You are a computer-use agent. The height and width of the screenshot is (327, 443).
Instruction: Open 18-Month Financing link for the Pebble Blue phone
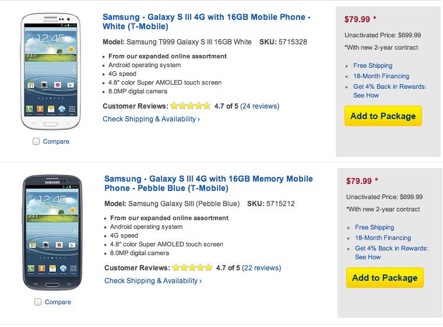point(383,238)
